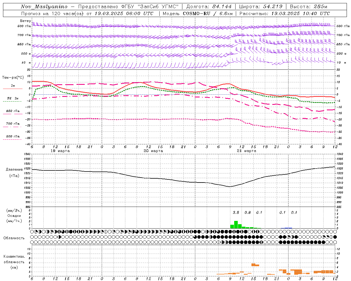The image size is (351, 281).
Task: Click the '21 марта' date label
Action: [x=247, y=151]
